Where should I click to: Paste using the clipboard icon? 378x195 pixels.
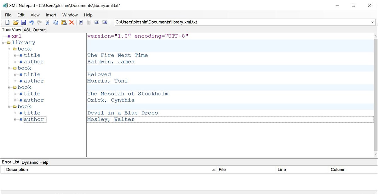click(64, 22)
